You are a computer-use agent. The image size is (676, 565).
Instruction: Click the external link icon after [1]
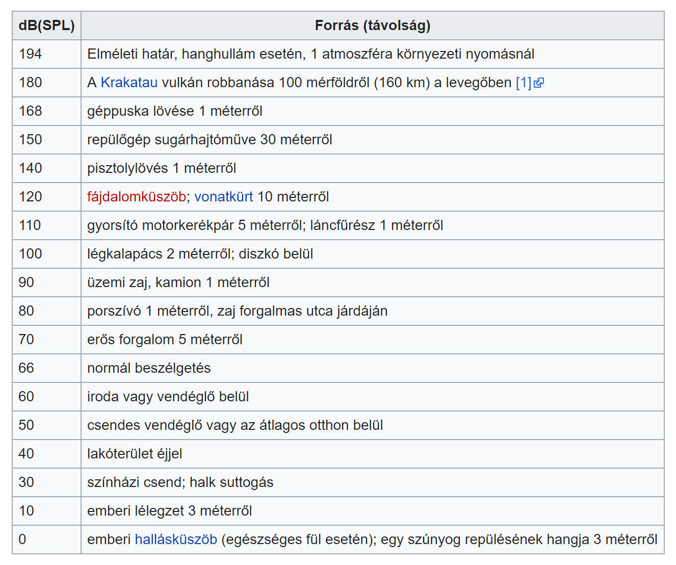[x=539, y=83]
